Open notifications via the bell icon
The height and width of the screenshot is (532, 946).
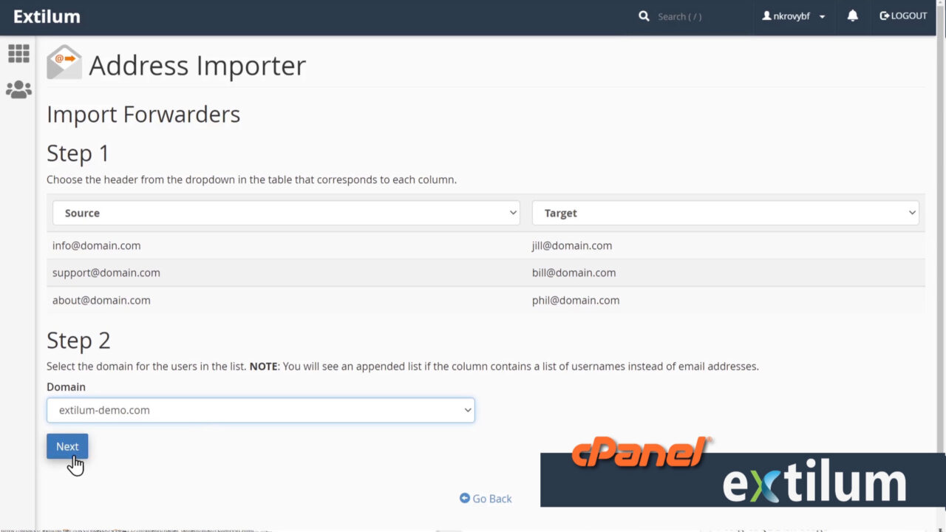point(852,16)
